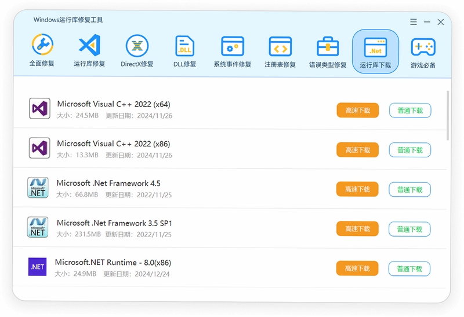Minimize the runtime repair tool window
Screen dimensions: 464x317
(427, 22)
